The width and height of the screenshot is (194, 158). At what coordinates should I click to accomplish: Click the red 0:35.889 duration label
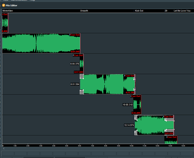click(136, 113)
